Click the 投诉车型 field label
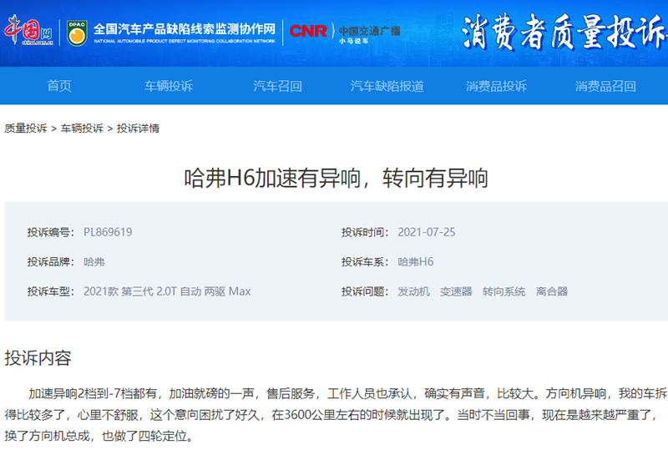The image size is (668, 450). 51,291
